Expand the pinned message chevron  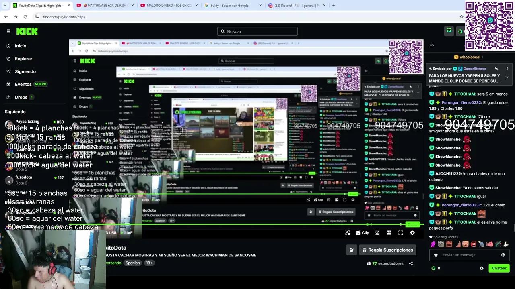click(x=507, y=77)
